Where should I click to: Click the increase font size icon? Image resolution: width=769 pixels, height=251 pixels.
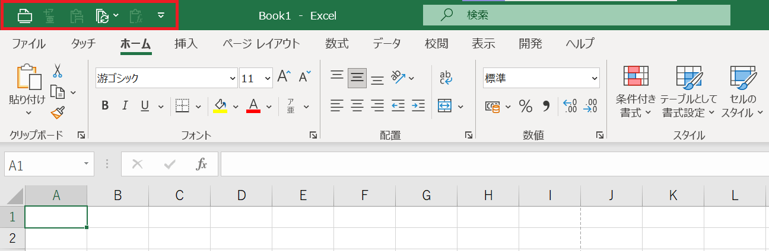point(284,77)
